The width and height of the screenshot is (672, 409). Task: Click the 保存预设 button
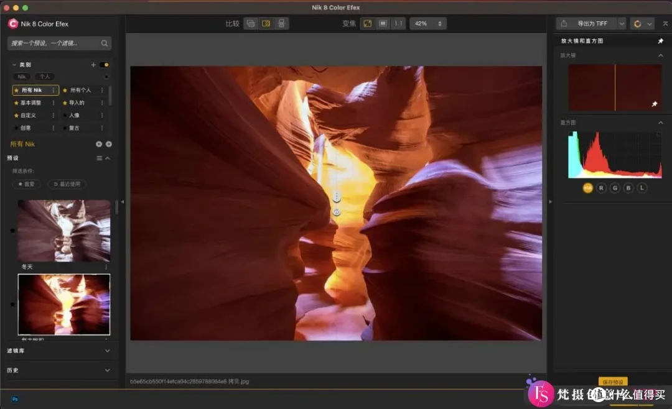[613, 382]
